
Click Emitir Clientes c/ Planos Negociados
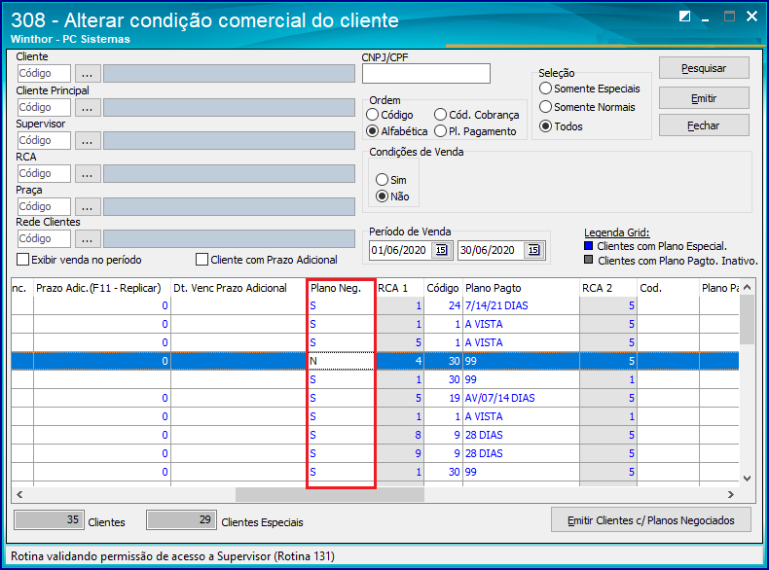point(651,520)
